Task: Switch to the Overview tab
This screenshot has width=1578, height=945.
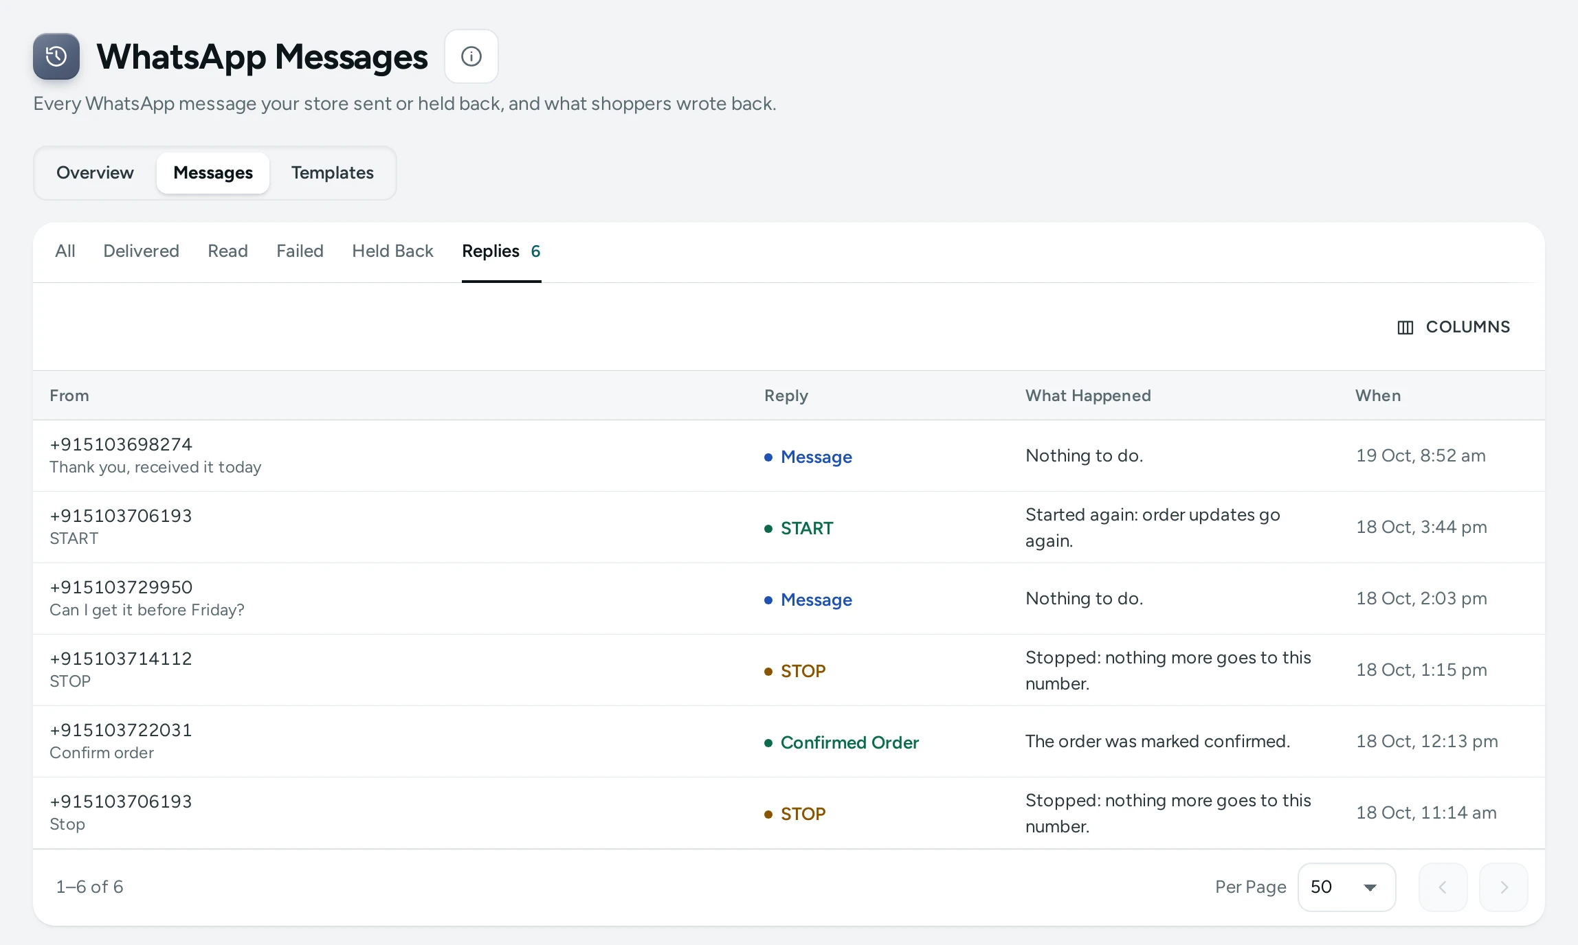Action: (x=95, y=173)
